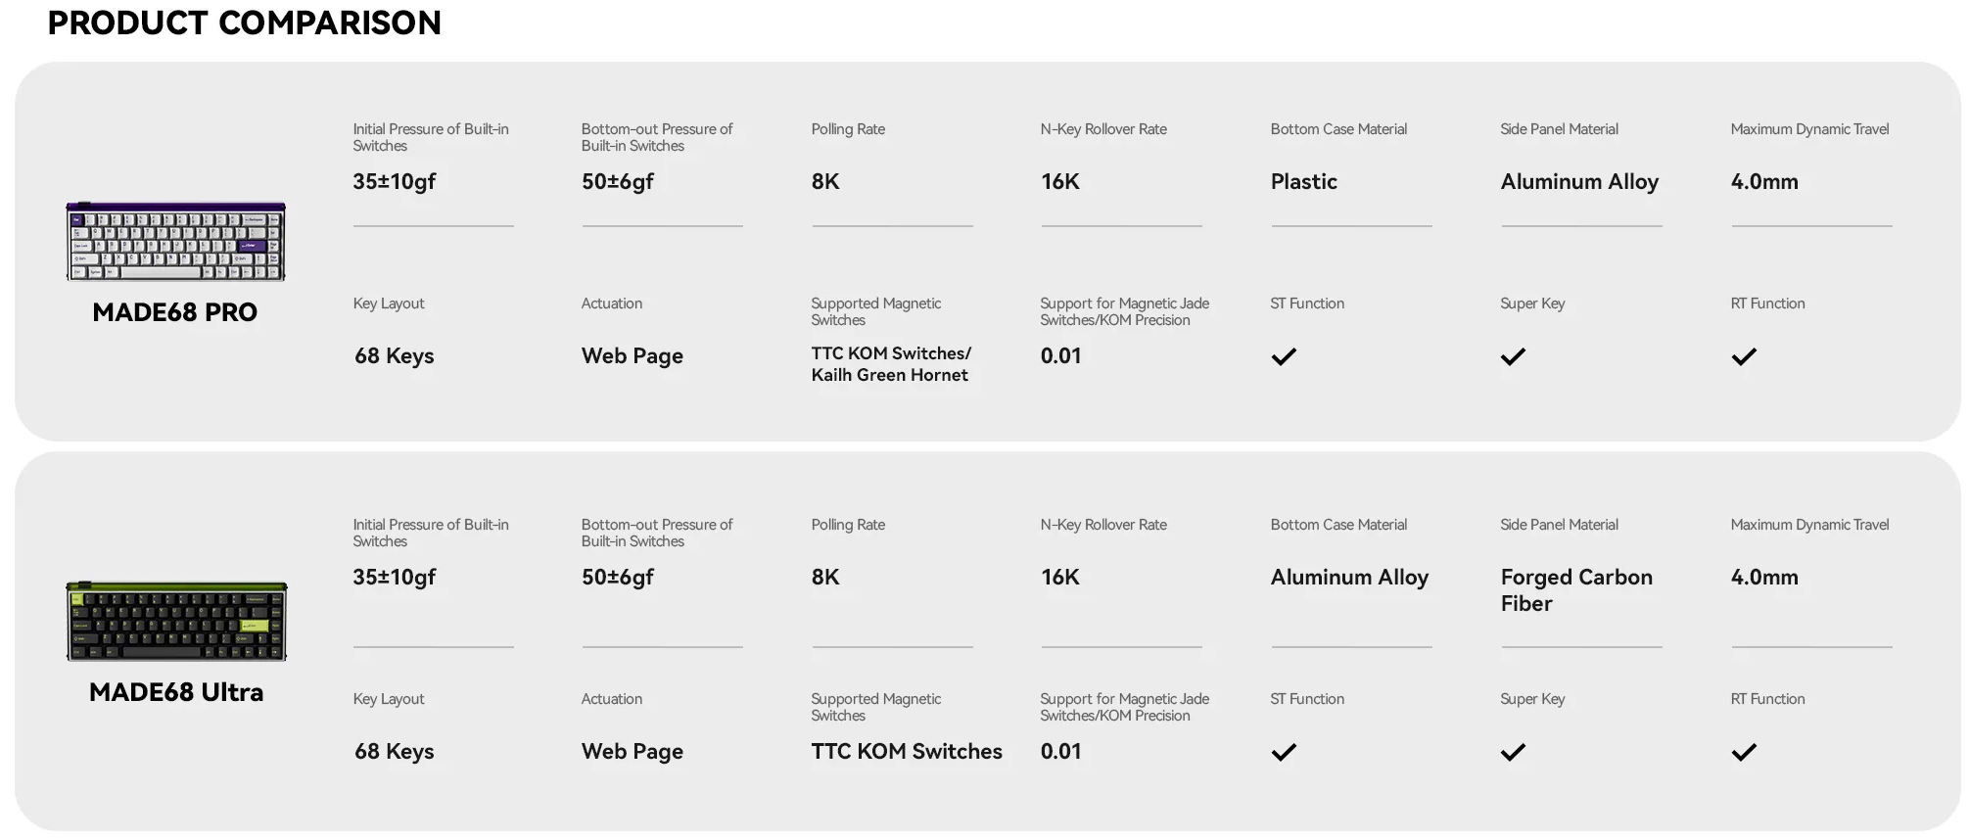Click the Product Comparison heading

[x=244, y=23]
